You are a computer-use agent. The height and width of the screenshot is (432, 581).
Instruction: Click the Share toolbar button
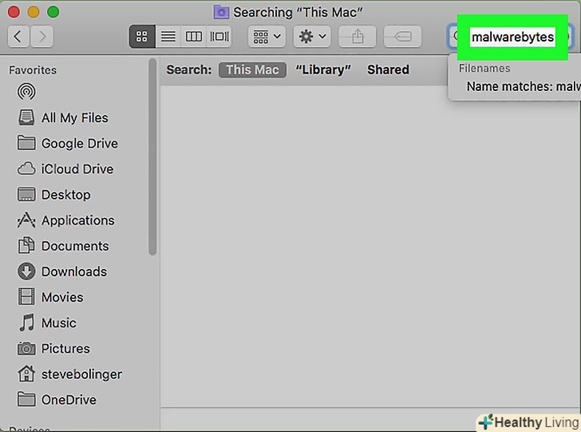click(358, 37)
